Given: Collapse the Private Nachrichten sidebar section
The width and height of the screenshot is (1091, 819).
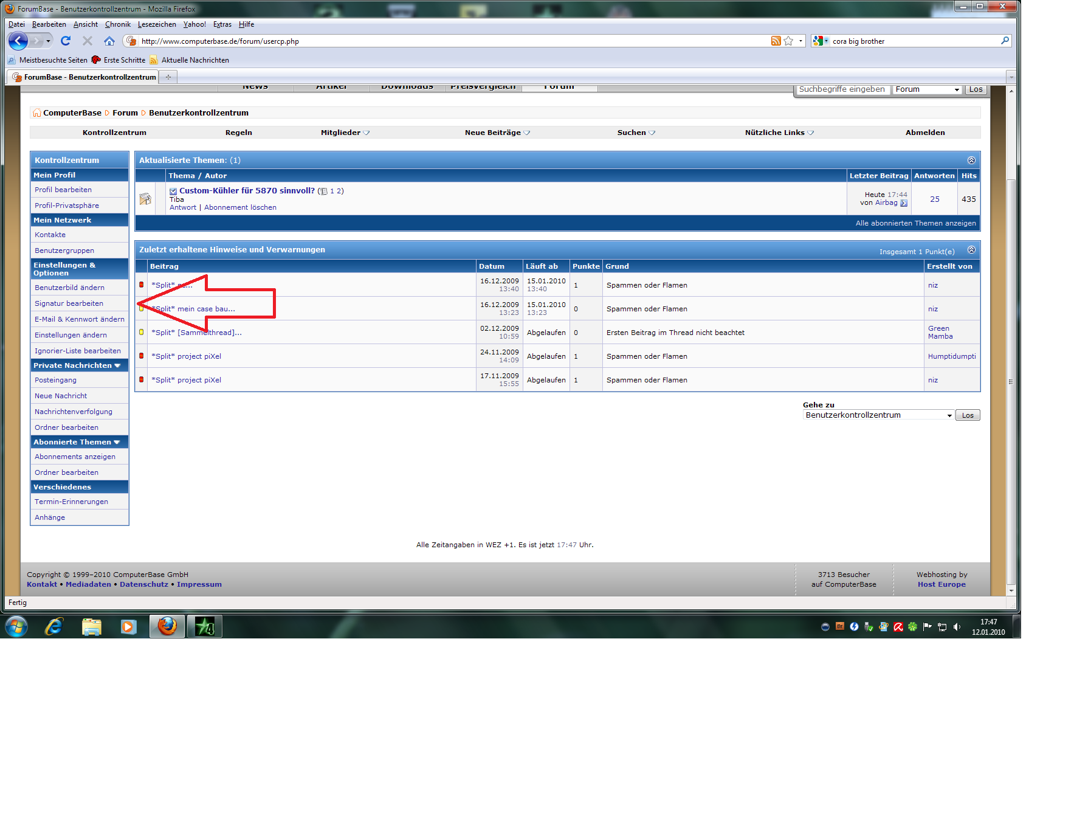Looking at the screenshot, I should coord(117,365).
